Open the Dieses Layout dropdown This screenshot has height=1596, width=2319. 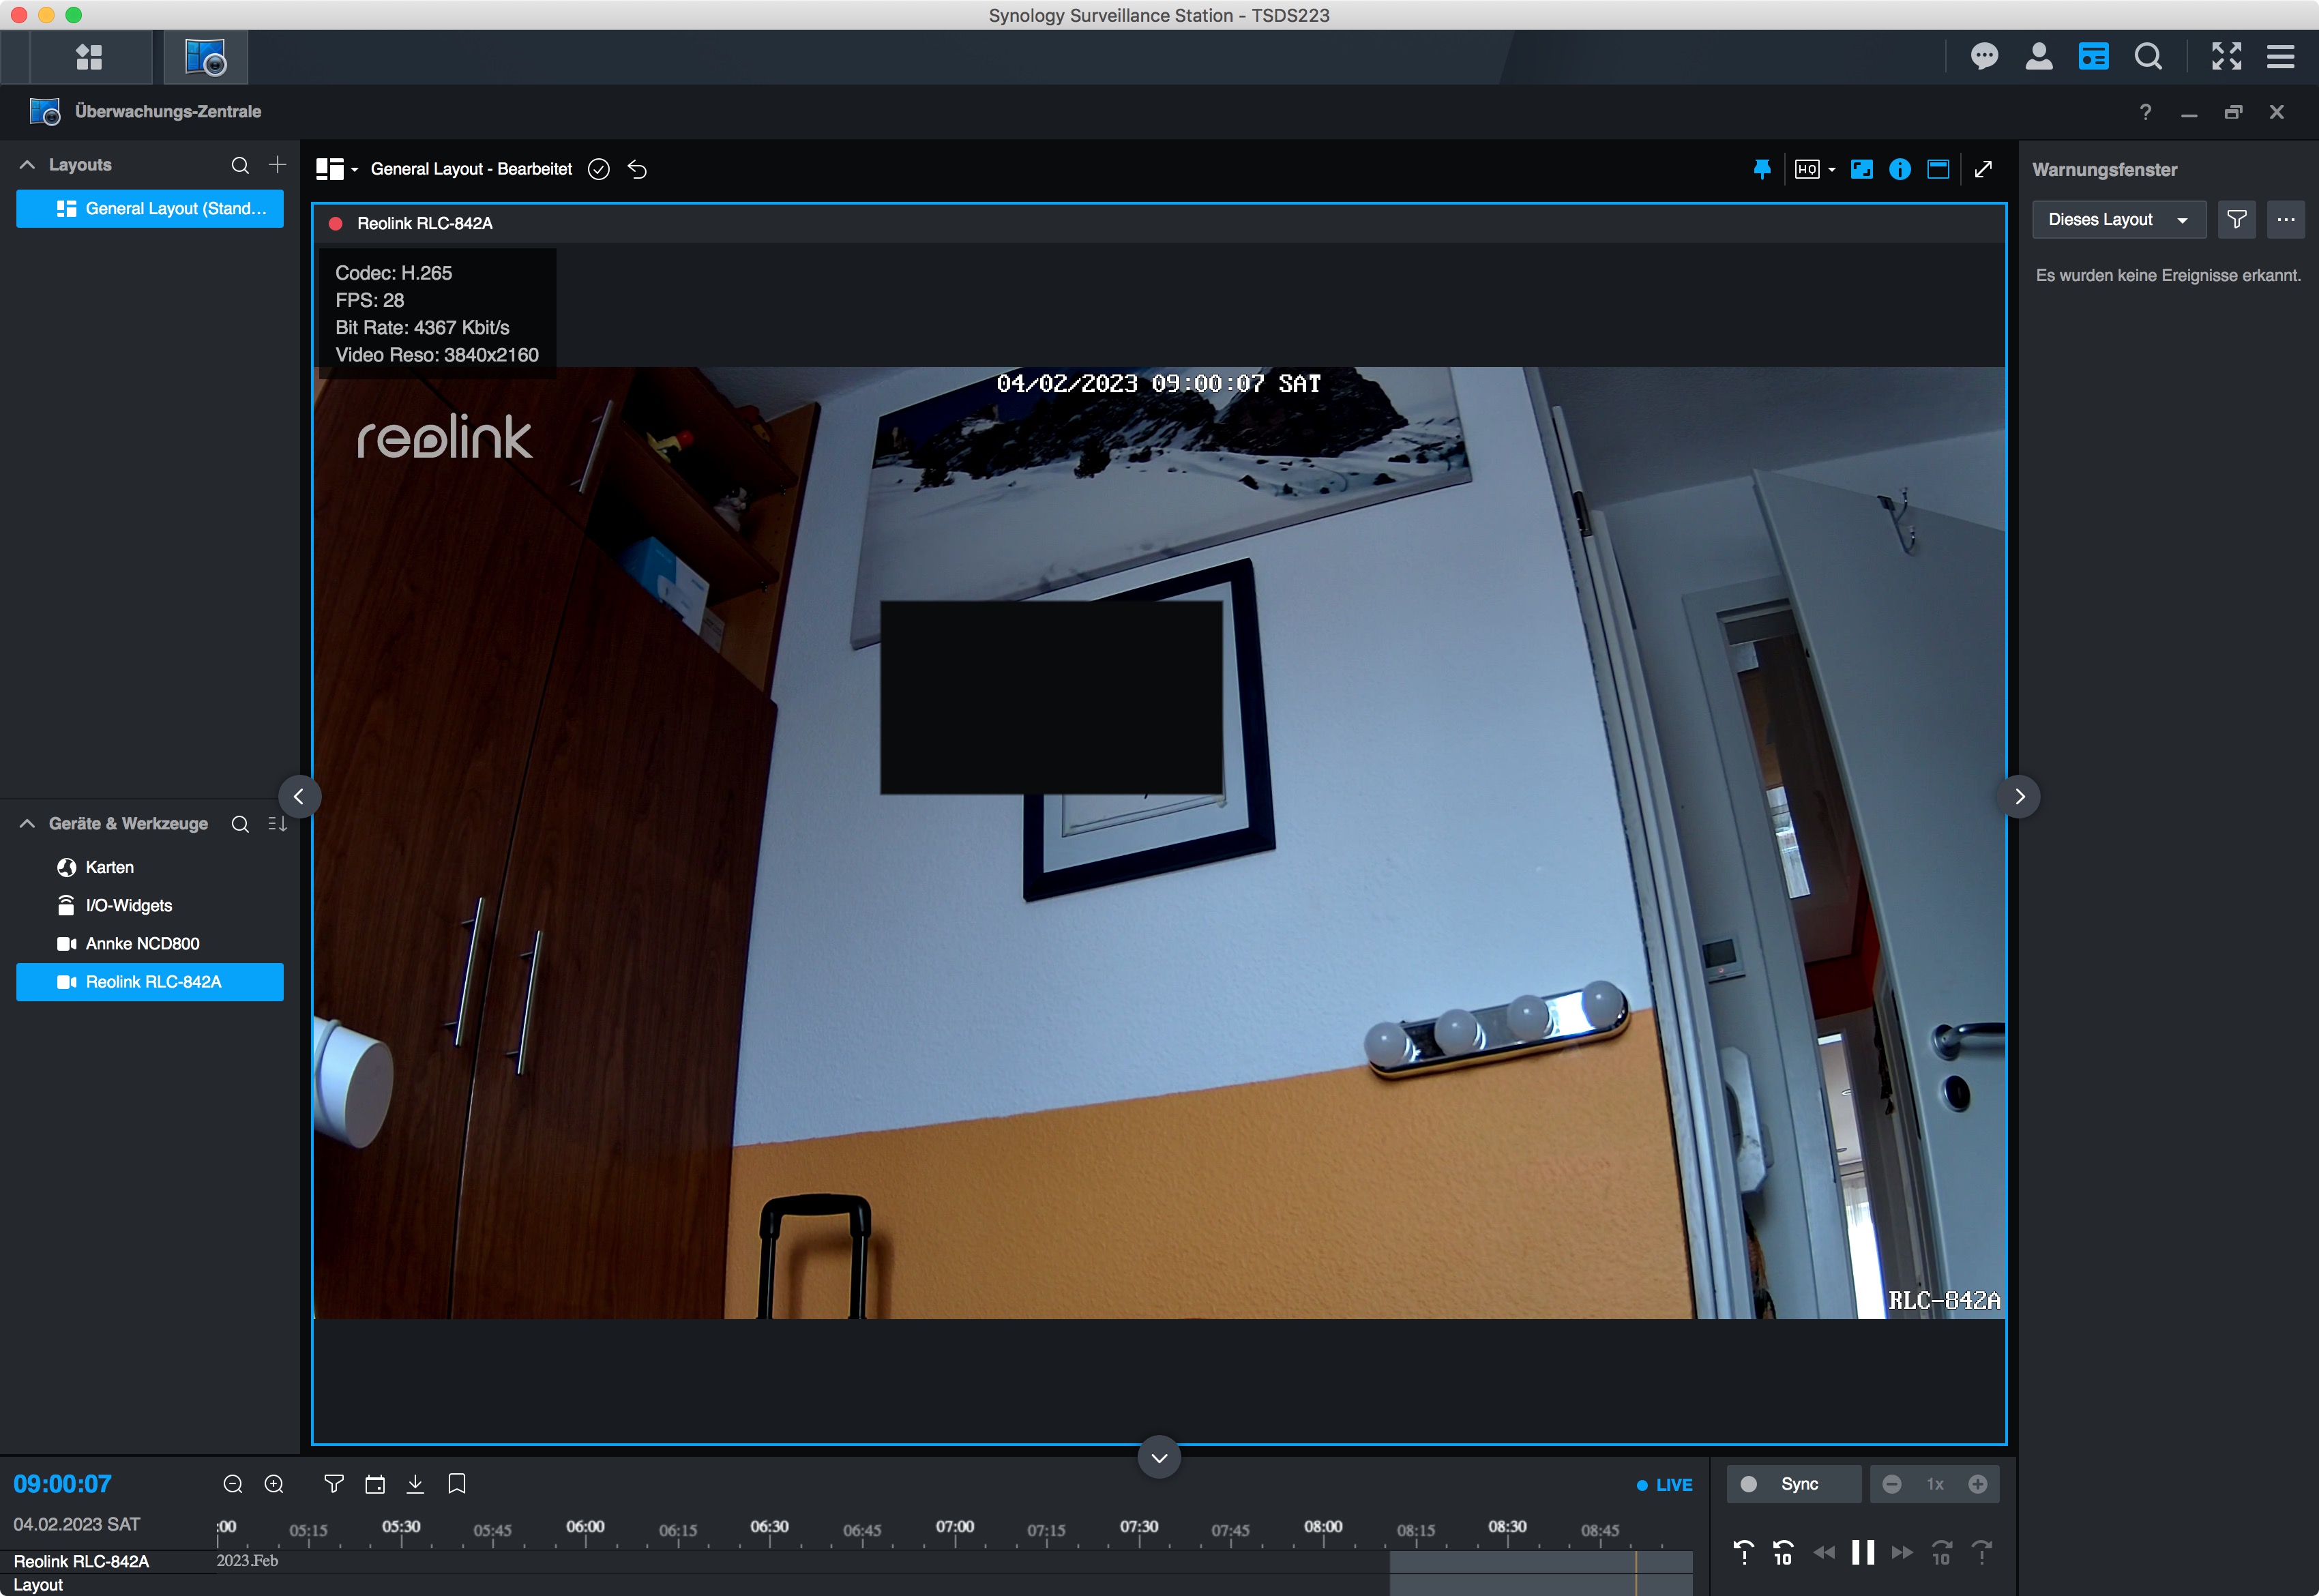[2118, 219]
